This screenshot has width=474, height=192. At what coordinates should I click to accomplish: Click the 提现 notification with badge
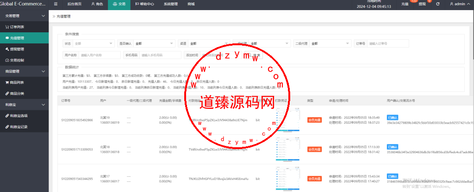[422, 4]
